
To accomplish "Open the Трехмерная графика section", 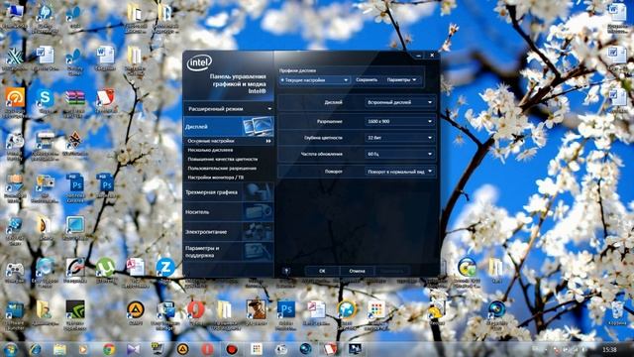I will (229, 192).
